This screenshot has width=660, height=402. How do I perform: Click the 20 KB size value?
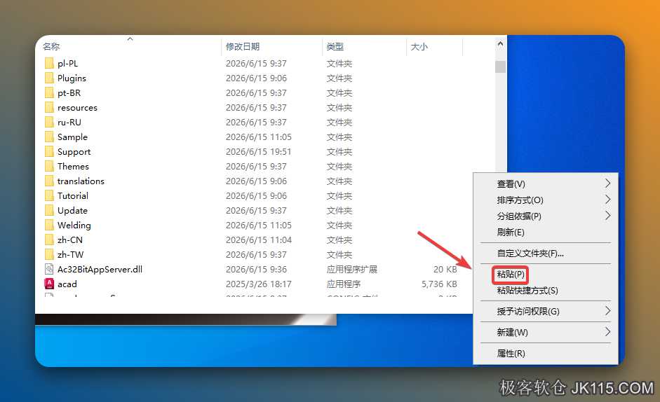(445, 270)
